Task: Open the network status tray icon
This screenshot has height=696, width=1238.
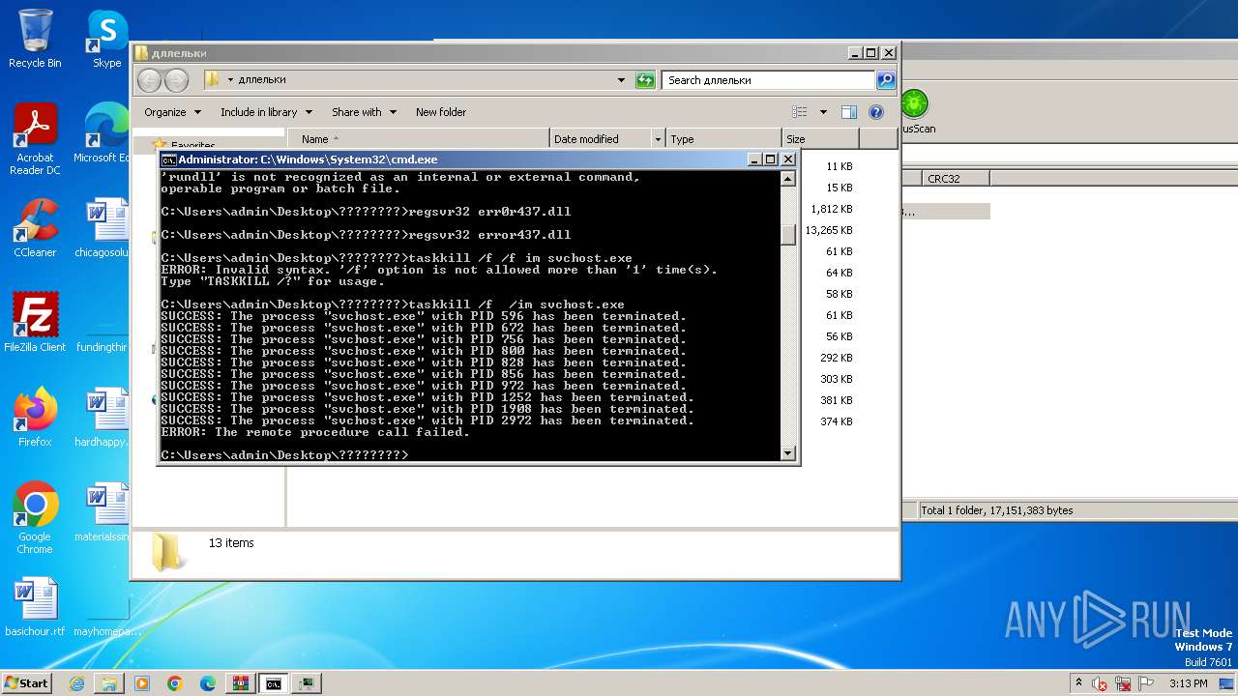Action: click(1123, 683)
